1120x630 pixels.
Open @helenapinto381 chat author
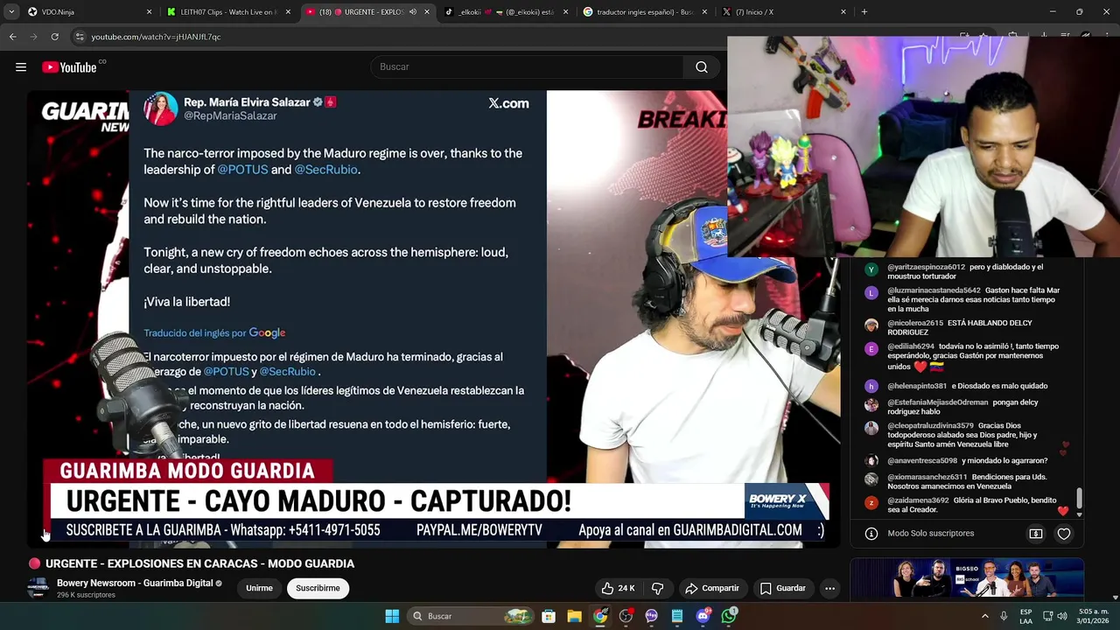[x=917, y=386]
